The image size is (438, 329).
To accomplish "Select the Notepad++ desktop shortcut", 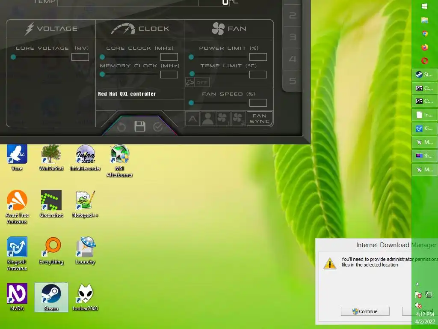I will [x=85, y=204].
